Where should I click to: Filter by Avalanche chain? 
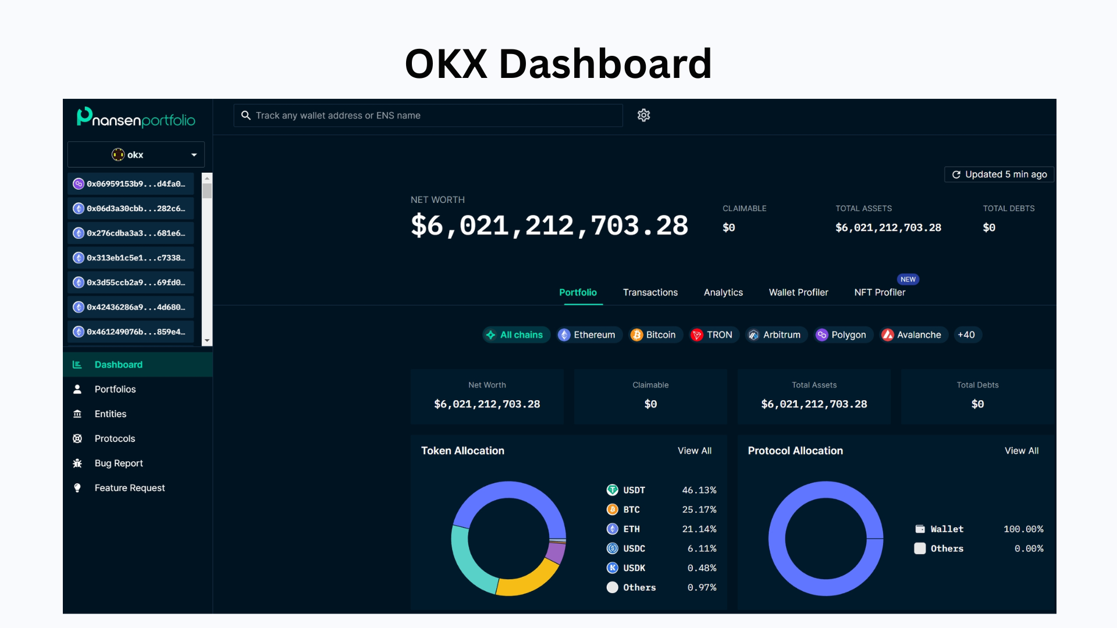pyautogui.click(x=913, y=334)
